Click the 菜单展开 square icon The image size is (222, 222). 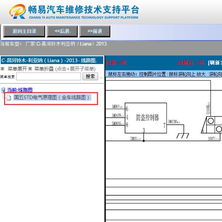pos(3,69)
